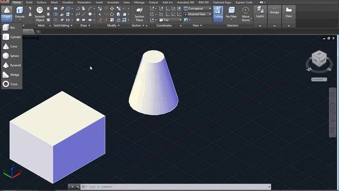Open the Unsaved View dropdown
Viewport: 339px width, 191px height.
198,14
